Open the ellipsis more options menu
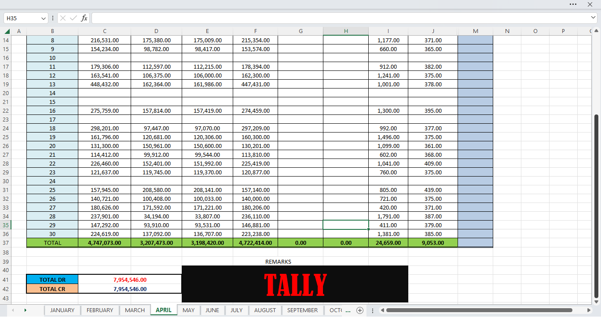Image resolution: width=601 pixels, height=317 pixels. [x=573, y=4]
